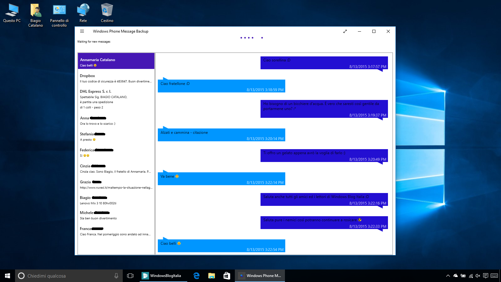Click message 'Va bene' bubble
The width and height of the screenshot is (501, 282).
(x=221, y=179)
